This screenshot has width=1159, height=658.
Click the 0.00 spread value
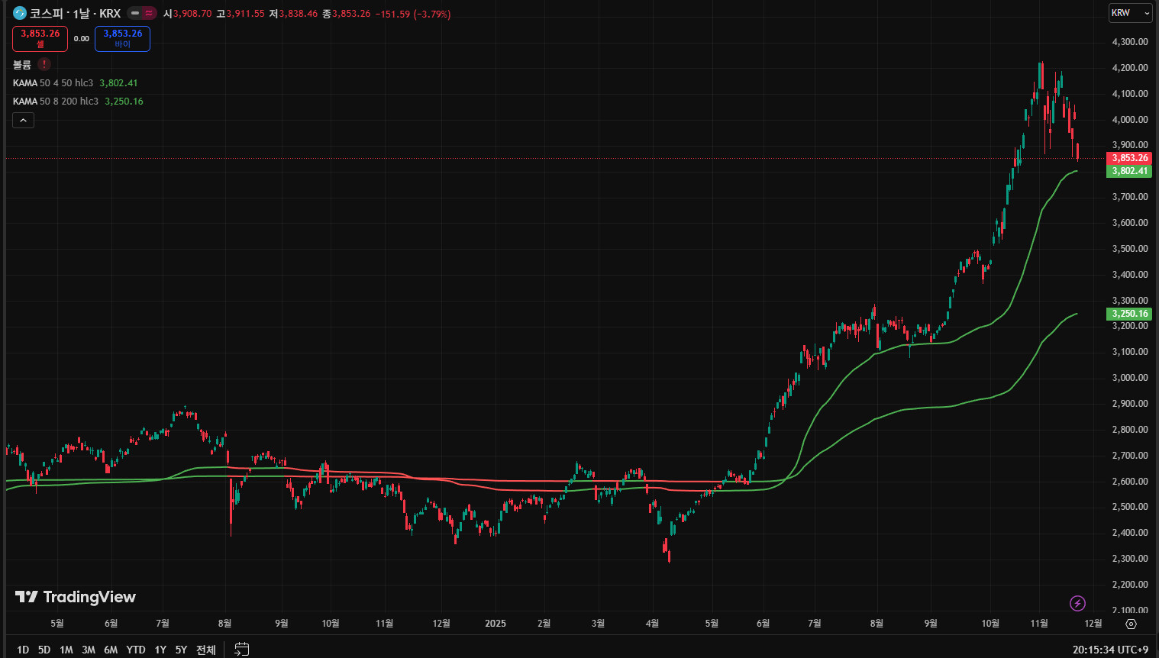tap(81, 39)
